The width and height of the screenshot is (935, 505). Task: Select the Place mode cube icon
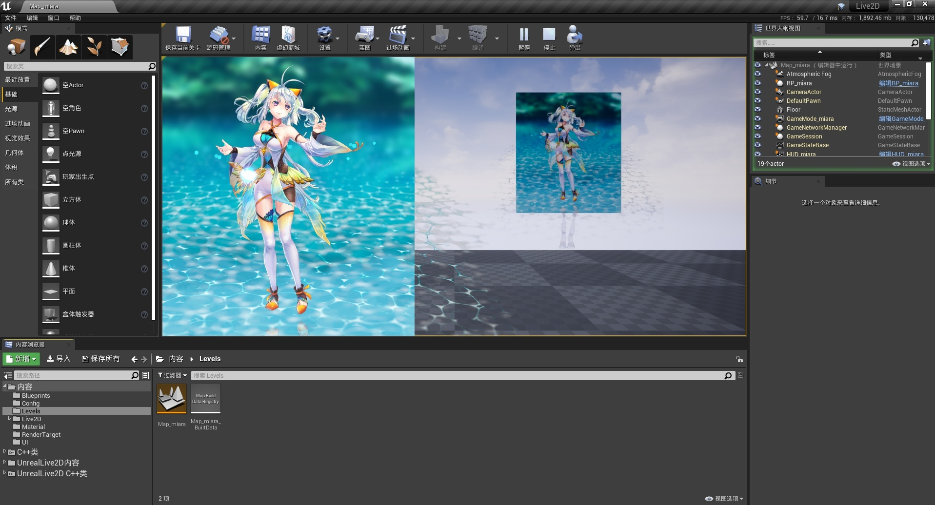click(17, 47)
